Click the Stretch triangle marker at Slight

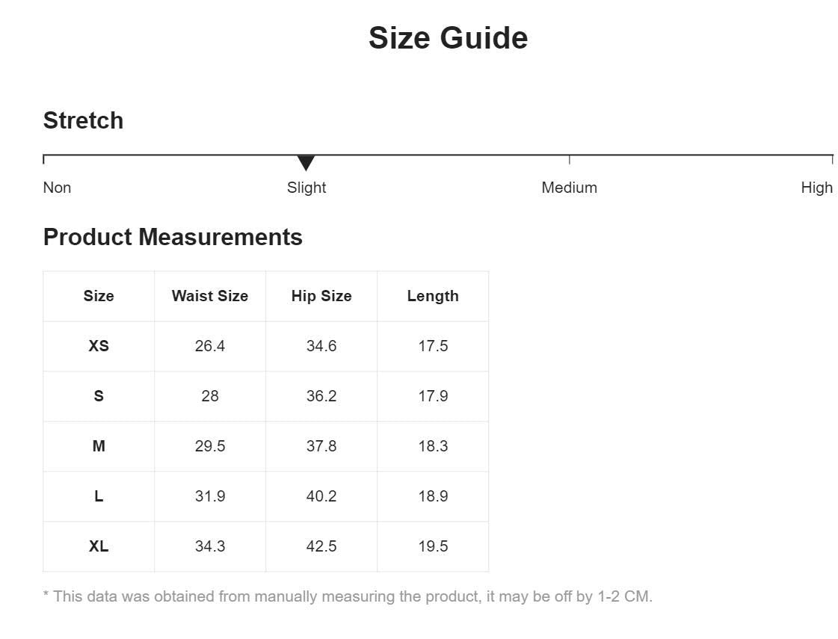tap(306, 163)
